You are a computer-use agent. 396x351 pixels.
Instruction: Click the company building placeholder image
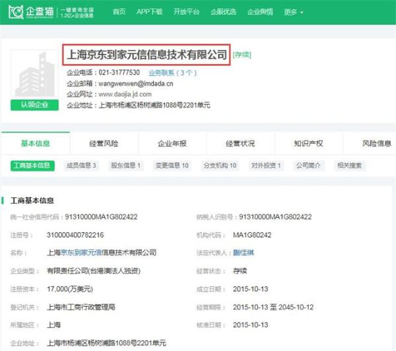point(34,73)
